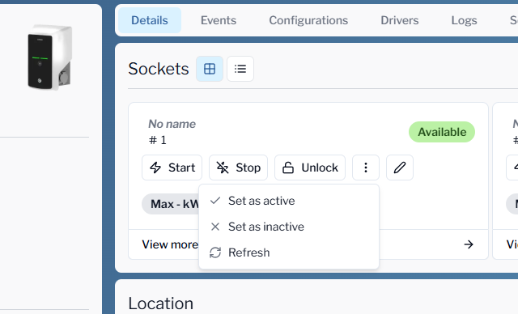The image size is (518, 314).
Task: Switch to list view of sockets
Action: point(240,69)
